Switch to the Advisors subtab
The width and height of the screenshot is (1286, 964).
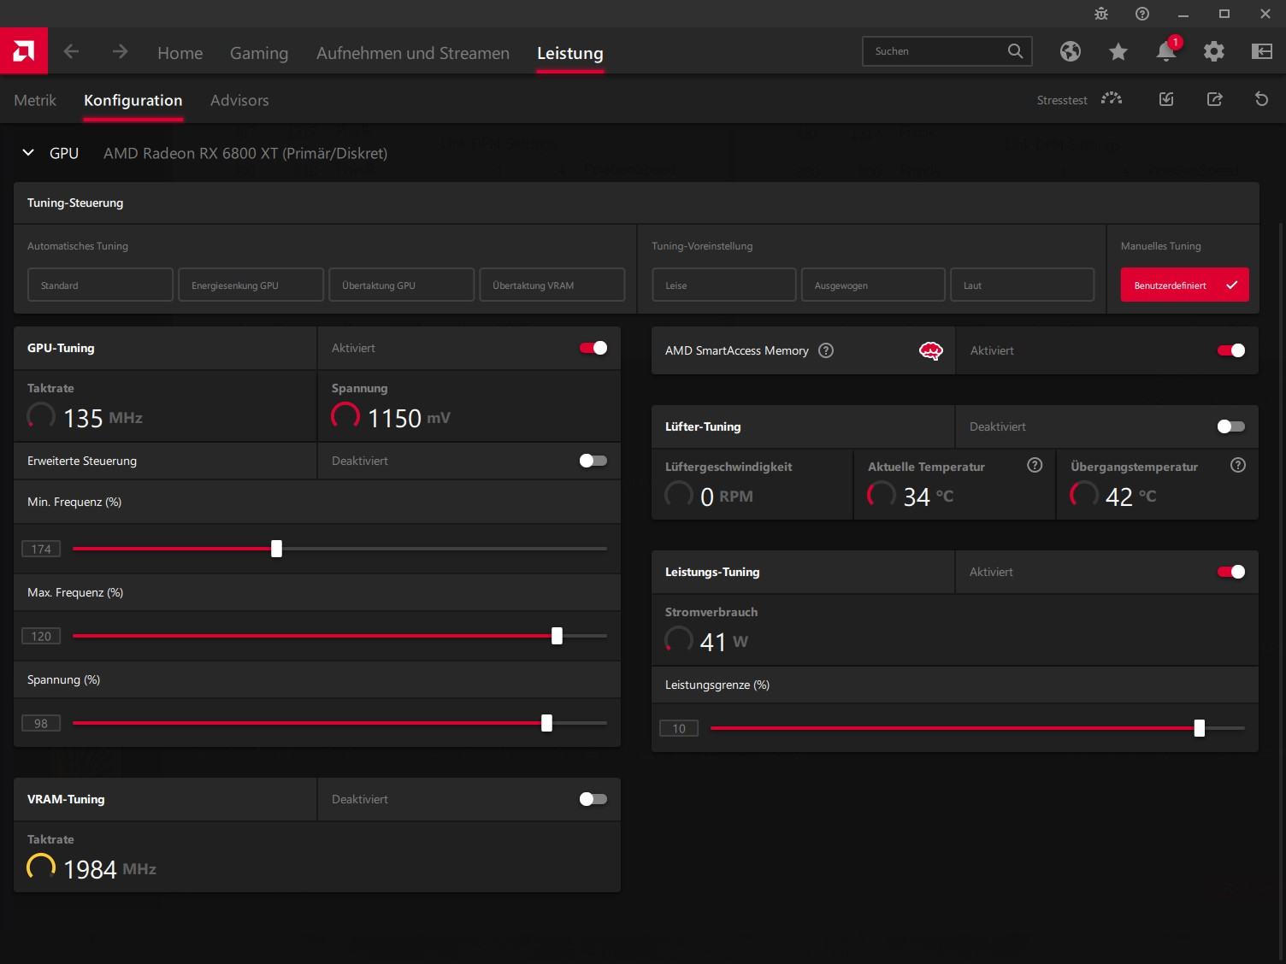click(x=239, y=100)
